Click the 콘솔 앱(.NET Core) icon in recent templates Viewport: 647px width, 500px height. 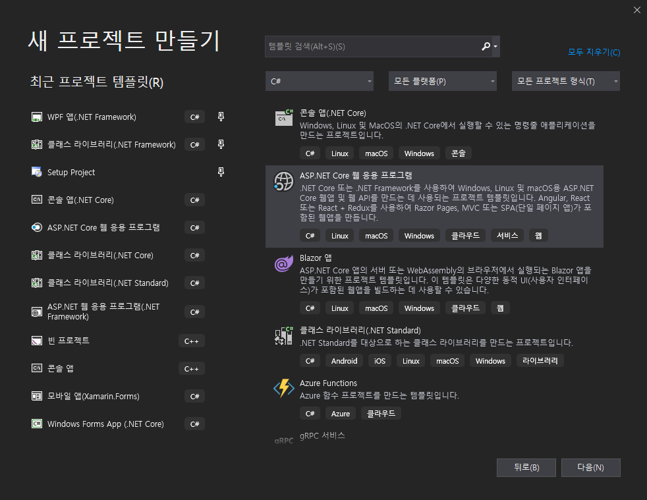[37, 200]
